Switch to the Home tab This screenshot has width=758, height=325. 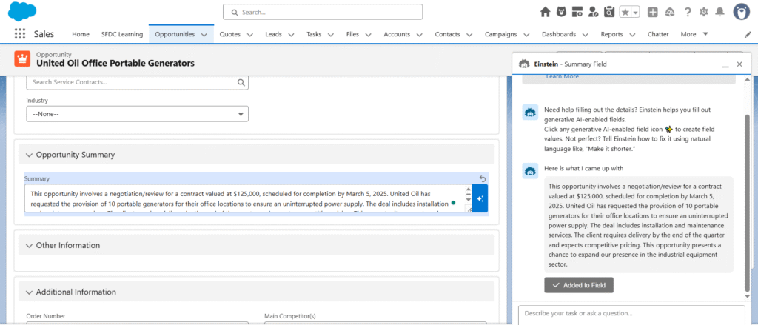[81, 34]
